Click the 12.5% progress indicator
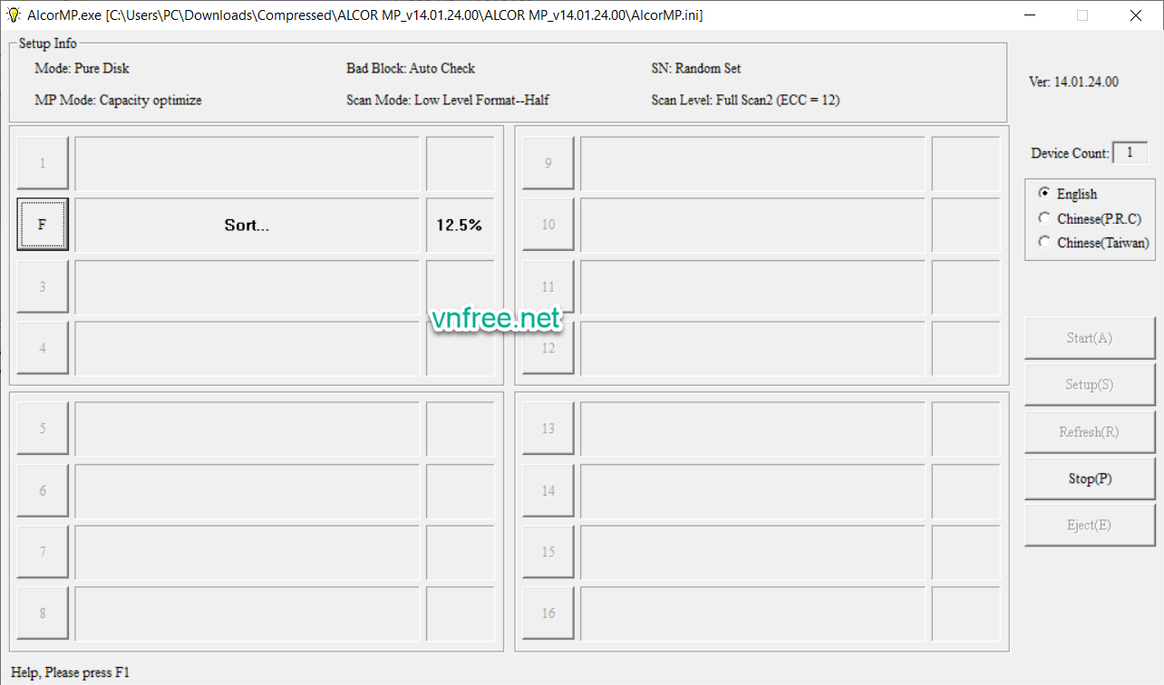The height and width of the screenshot is (685, 1164). (460, 225)
